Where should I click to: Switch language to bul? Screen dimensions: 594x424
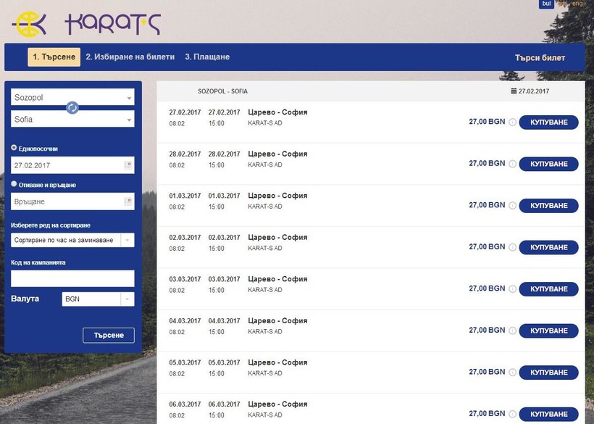546,4
